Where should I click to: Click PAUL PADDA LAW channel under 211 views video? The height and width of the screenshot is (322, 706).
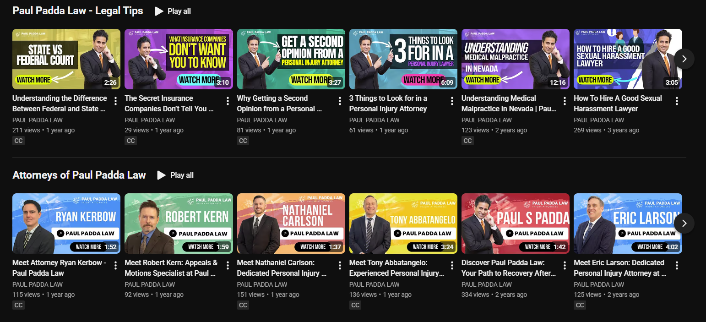point(38,120)
